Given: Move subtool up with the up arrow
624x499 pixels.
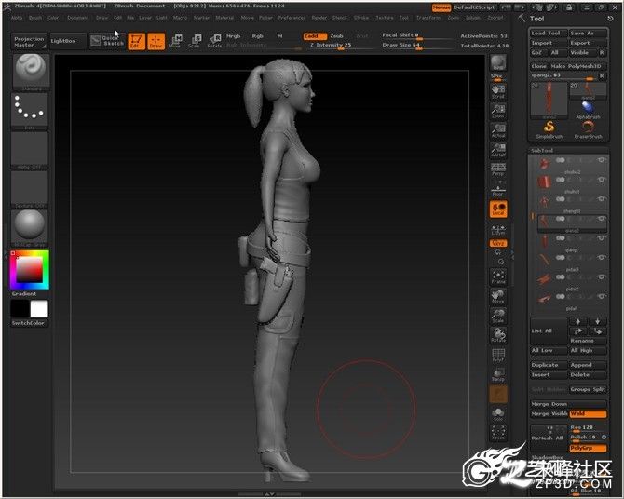Looking at the screenshot, I should click(x=578, y=321).
